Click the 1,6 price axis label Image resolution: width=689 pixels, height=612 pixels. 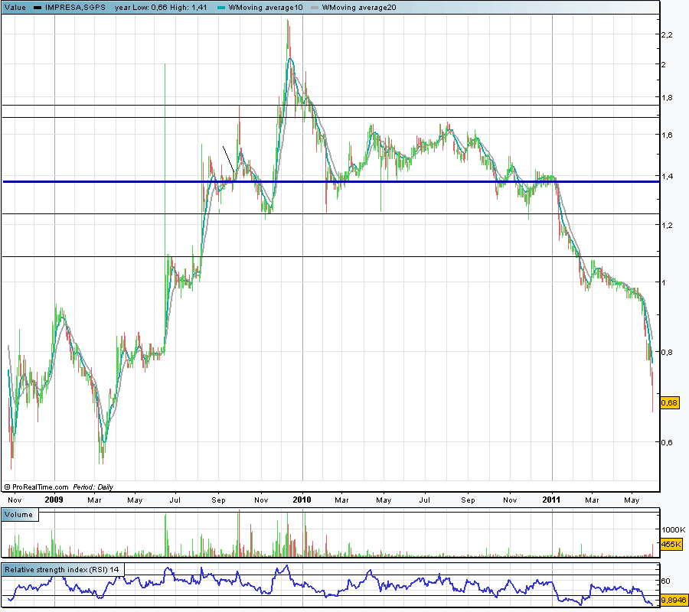(x=667, y=135)
